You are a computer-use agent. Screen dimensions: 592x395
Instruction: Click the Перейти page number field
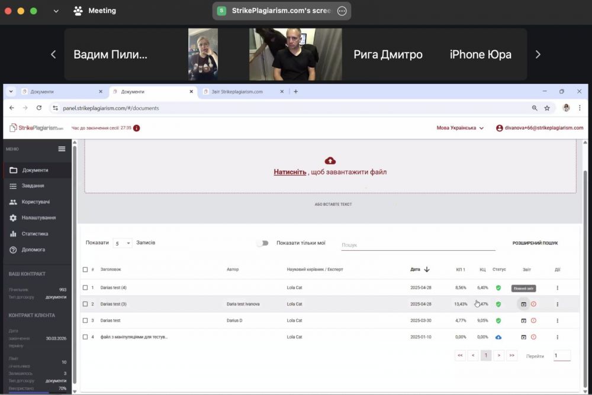click(562, 355)
